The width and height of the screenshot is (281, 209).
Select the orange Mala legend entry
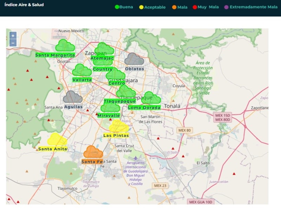coord(180,7)
